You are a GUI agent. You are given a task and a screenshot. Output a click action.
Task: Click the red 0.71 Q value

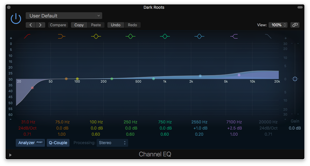click(27, 134)
